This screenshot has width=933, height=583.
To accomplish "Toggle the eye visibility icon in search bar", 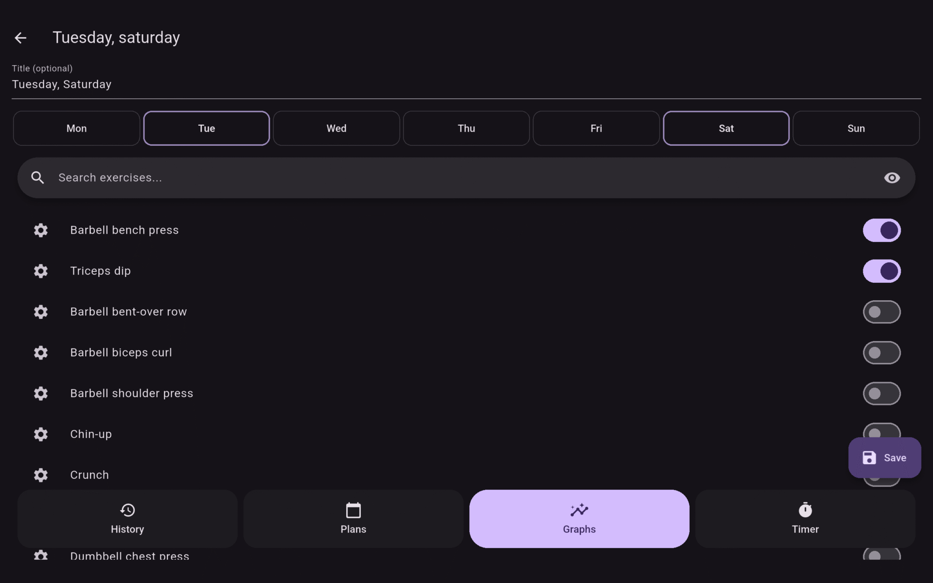I will (892, 178).
